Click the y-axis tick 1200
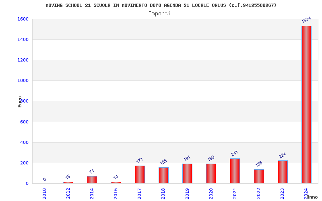 [23, 60]
